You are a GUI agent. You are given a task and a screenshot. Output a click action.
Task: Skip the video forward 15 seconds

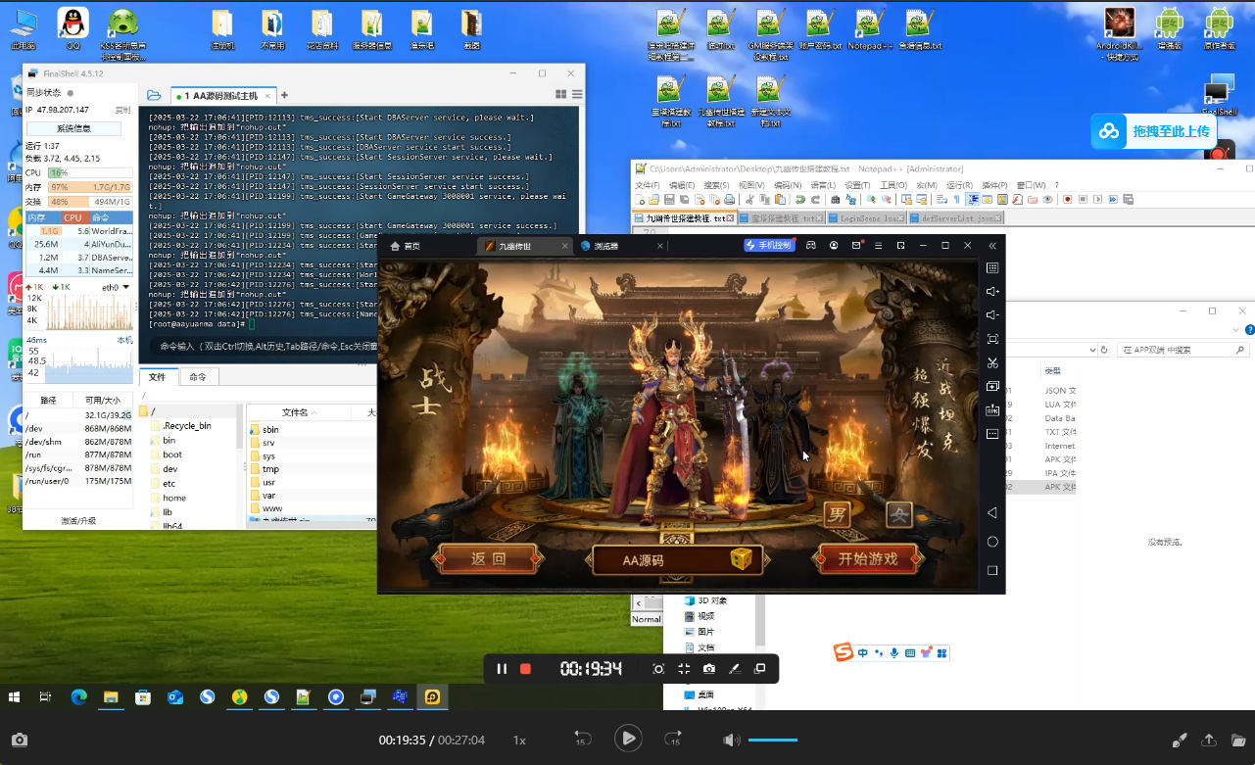click(673, 739)
